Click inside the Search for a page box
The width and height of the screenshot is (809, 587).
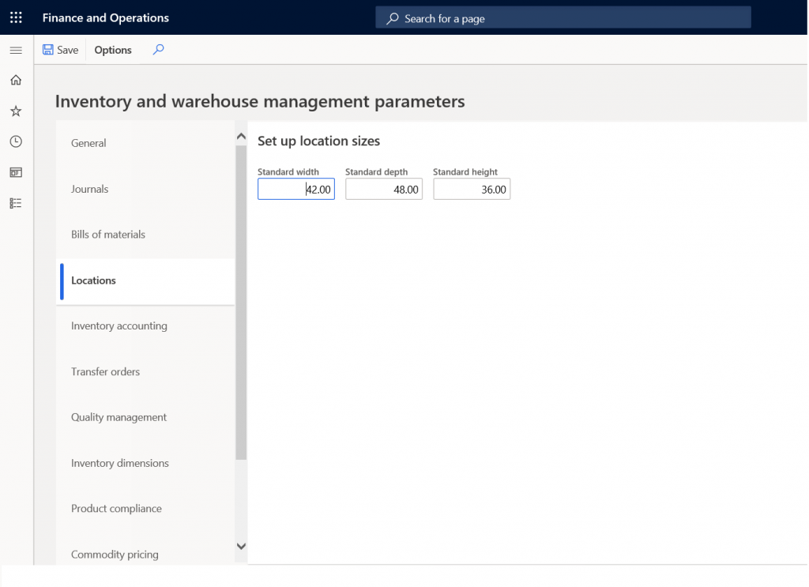click(563, 17)
